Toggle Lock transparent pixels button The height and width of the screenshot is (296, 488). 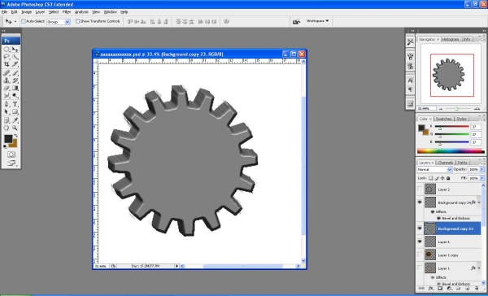[x=431, y=178]
